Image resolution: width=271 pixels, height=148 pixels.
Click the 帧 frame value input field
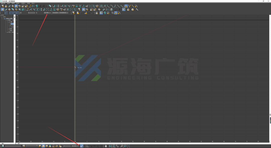[31, 13]
